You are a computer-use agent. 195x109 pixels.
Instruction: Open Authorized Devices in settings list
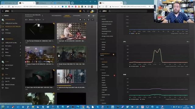pyautogui.click(x=106, y=24)
